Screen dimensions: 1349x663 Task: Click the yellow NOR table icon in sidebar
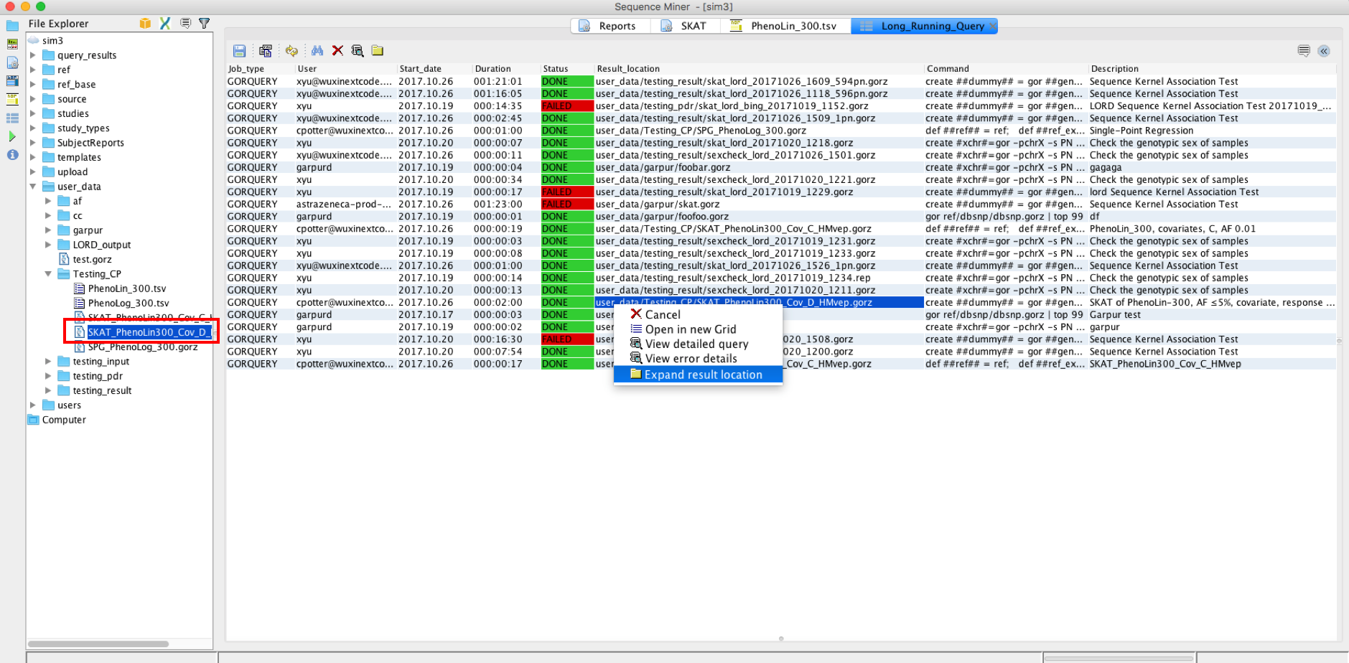pos(12,99)
